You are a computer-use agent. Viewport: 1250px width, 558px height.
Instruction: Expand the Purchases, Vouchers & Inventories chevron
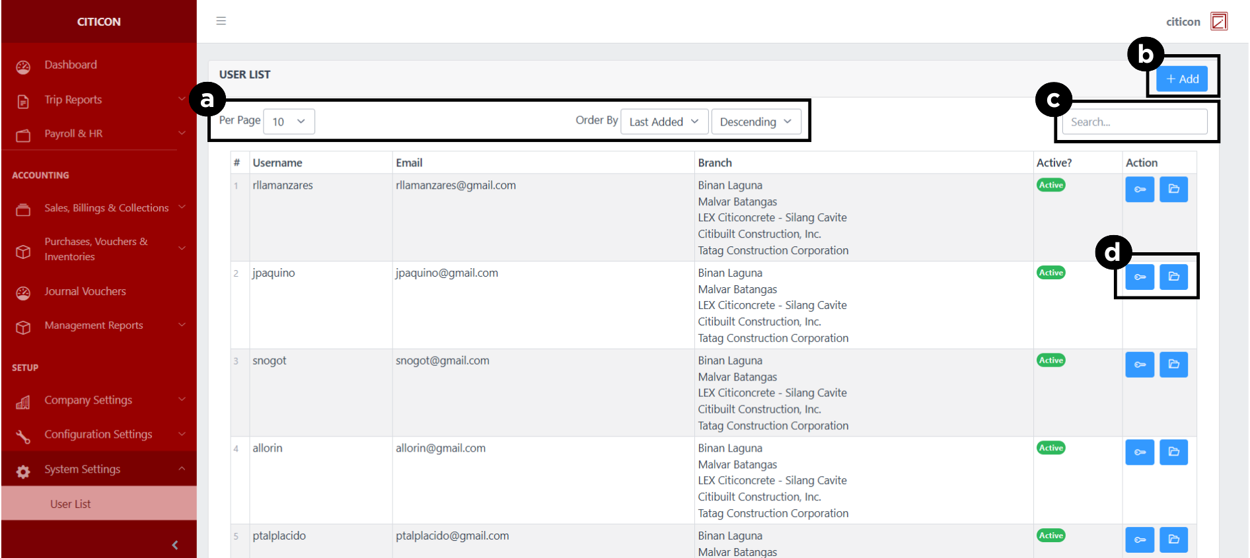(182, 248)
